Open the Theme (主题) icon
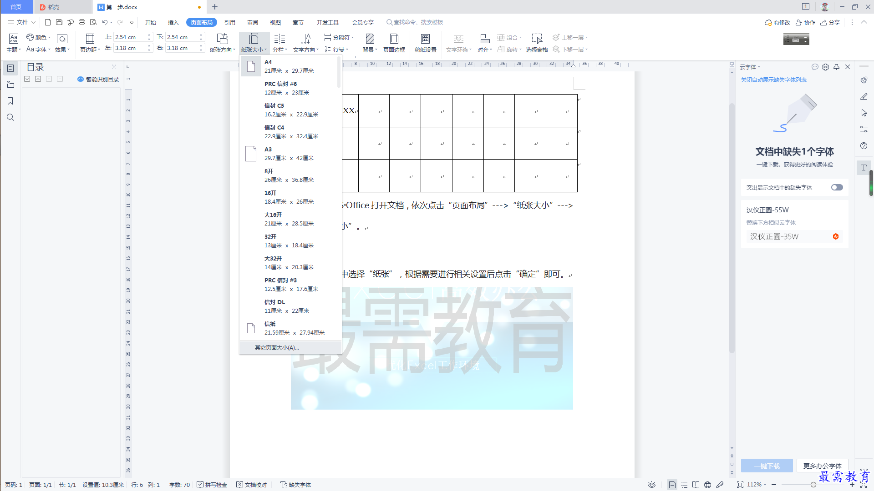This screenshot has width=874, height=491. pyautogui.click(x=14, y=39)
